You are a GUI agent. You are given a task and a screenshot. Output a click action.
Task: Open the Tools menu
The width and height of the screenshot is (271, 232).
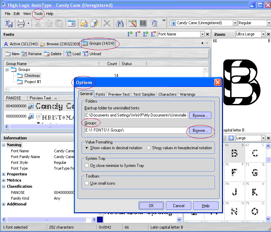[38, 14]
